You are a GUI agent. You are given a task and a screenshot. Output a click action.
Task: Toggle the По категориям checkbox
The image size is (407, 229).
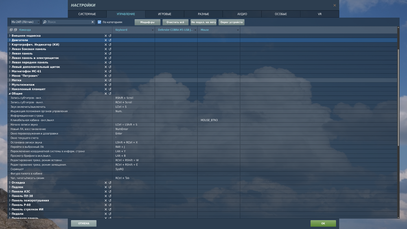click(x=99, y=22)
